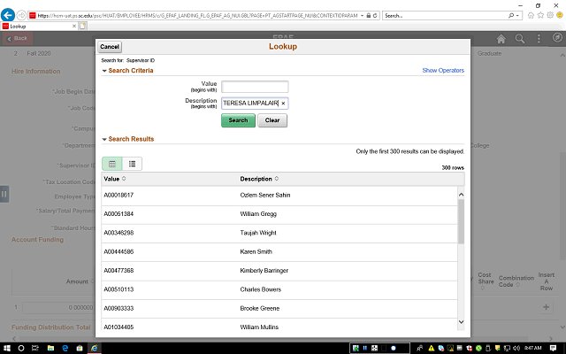Image resolution: width=566 pixels, height=354 pixels.
Task: Open Task View on taskbar
Action: coord(35,348)
